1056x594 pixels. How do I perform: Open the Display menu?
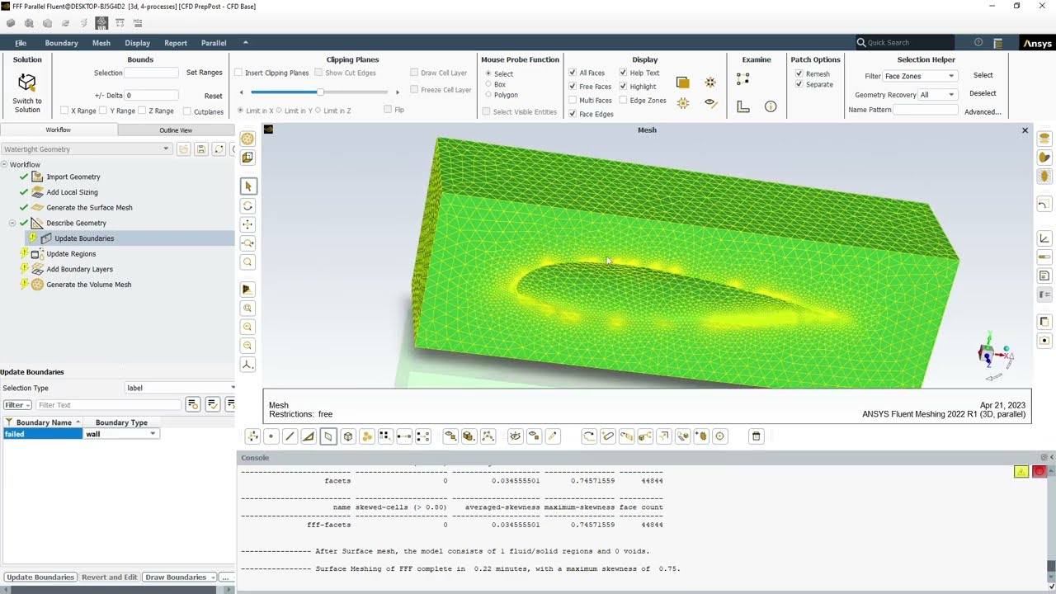(x=137, y=43)
